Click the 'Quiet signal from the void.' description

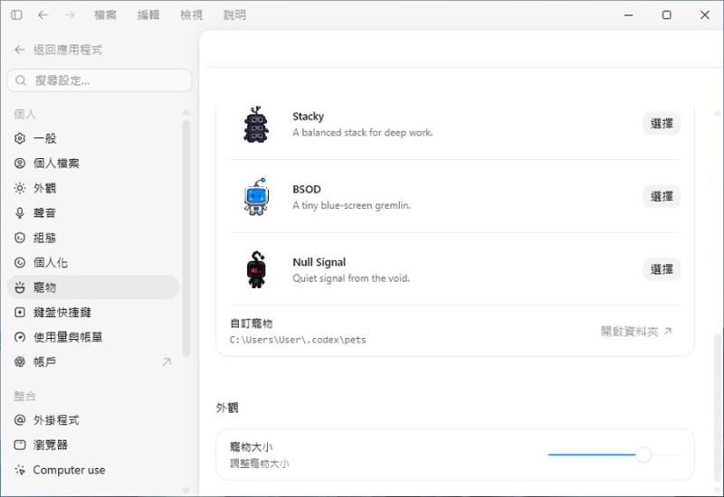point(351,278)
